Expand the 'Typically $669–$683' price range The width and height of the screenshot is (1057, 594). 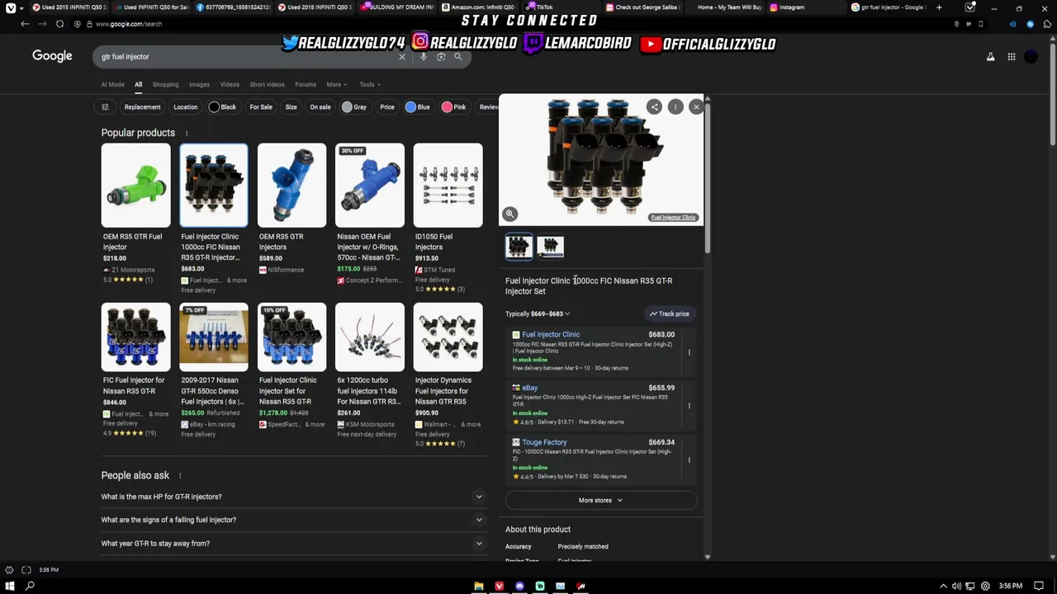click(538, 313)
